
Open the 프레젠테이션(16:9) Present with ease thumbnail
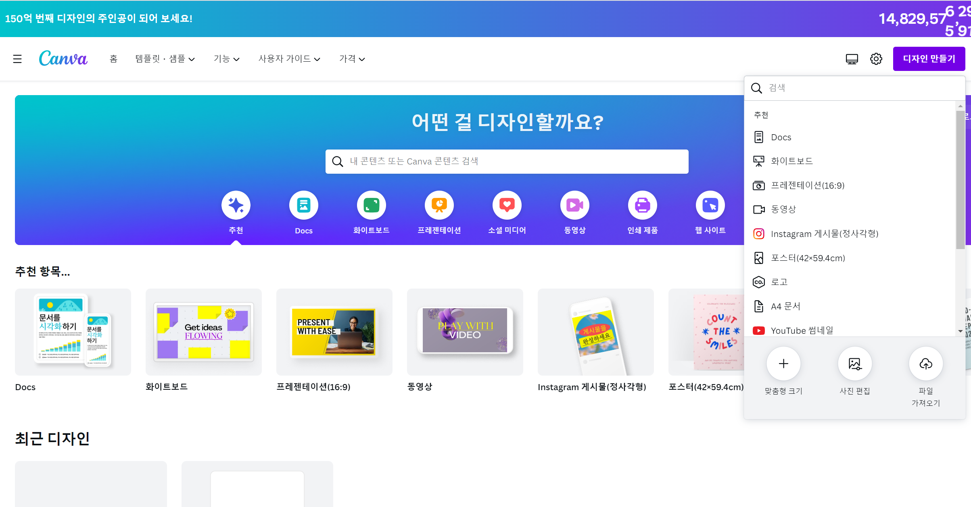pyautogui.click(x=334, y=332)
